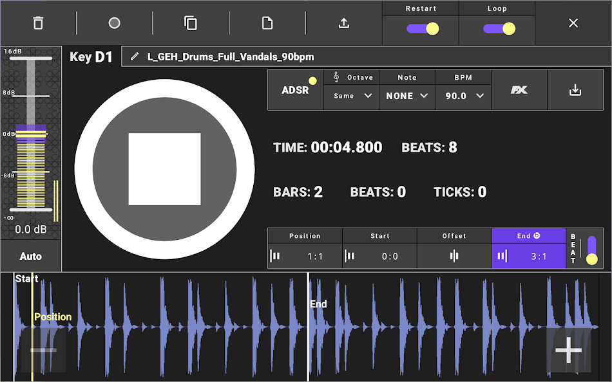The height and width of the screenshot is (382, 612).
Task: Open a new file via the document icon
Action: (267, 23)
